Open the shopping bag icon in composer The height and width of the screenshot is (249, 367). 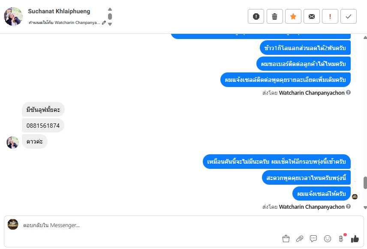[x=286, y=239]
